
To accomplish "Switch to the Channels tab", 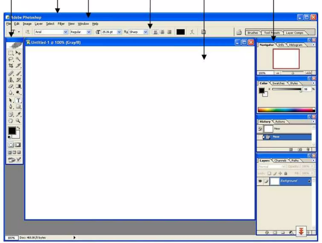I will click(x=280, y=161).
